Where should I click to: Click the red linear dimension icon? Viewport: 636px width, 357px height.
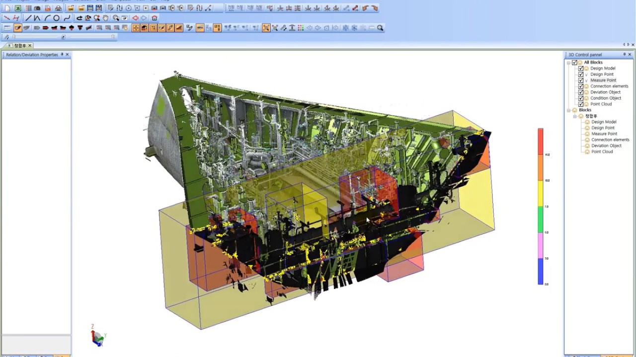point(7,18)
